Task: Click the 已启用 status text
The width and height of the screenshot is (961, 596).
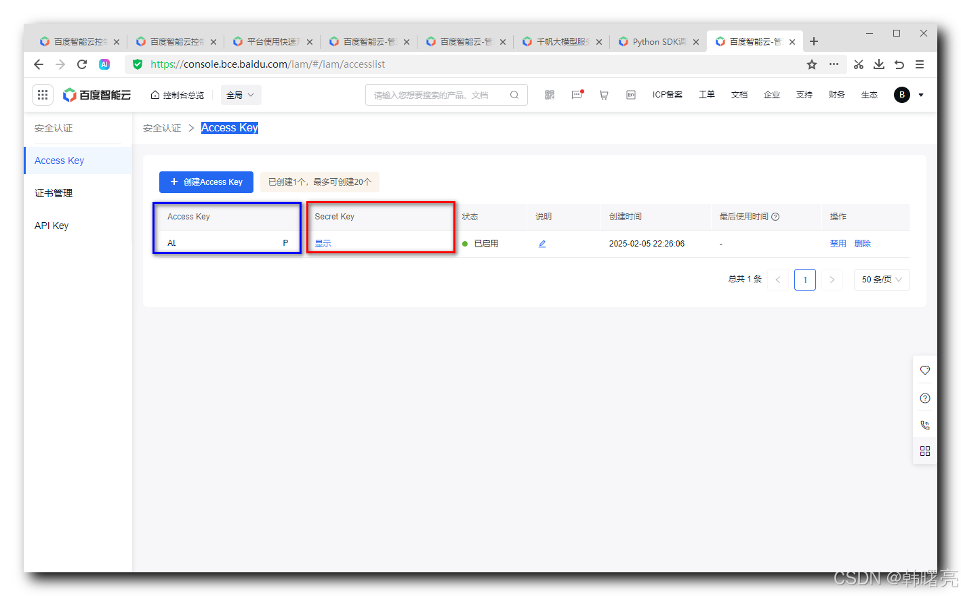Action: coord(486,244)
